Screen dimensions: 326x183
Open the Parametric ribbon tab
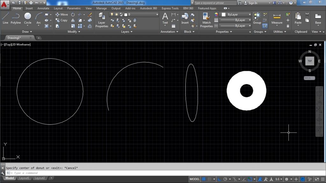coord(74,8)
